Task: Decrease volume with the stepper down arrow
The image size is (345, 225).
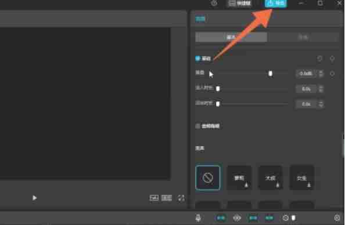Action: (x=321, y=75)
